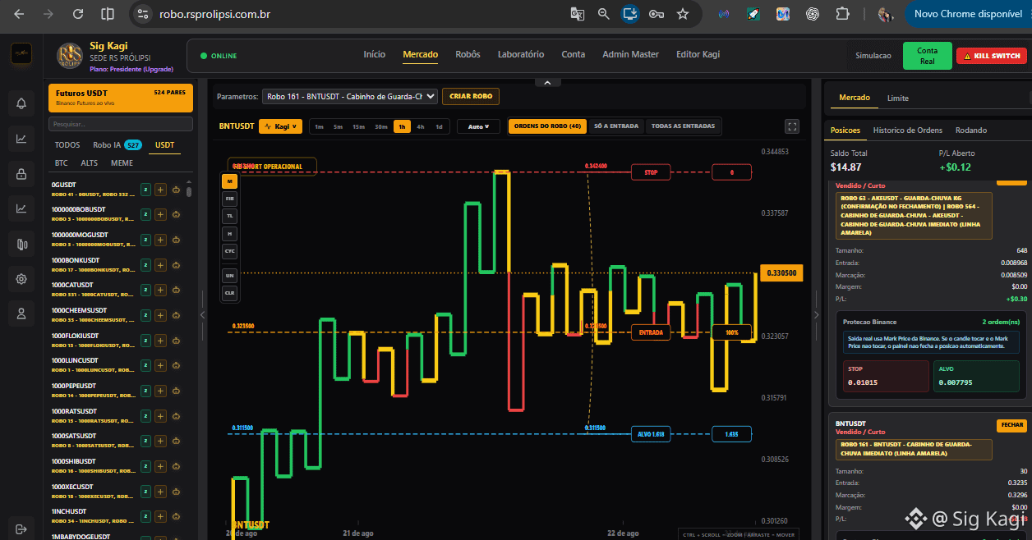Click the Chrome zoom magnifier icon
The width and height of the screenshot is (1032, 540).
604,14
